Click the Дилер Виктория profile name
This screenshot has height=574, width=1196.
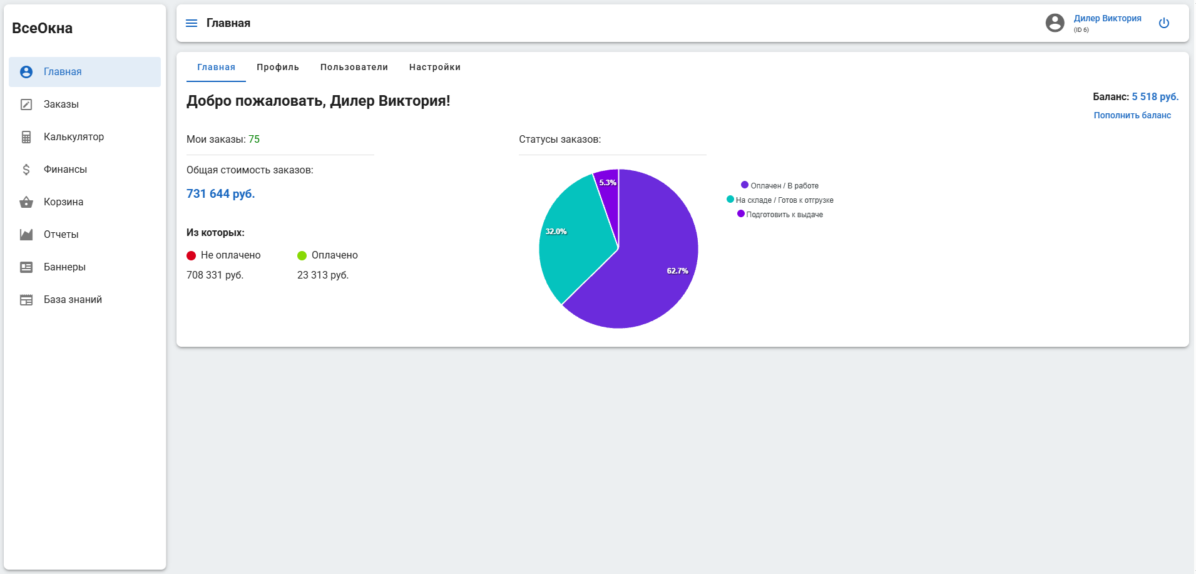[x=1107, y=18]
